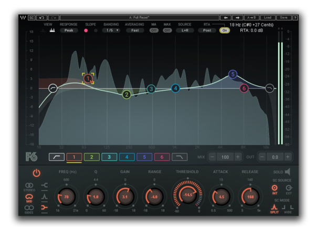The width and height of the screenshot is (315, 227).
Task: Click the THRESHOLD knob showing -14.5
Action: click(187, 194)
